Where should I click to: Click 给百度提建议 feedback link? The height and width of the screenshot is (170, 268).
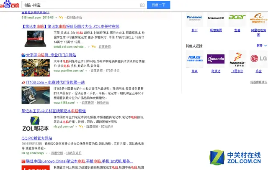pos(259,82)
